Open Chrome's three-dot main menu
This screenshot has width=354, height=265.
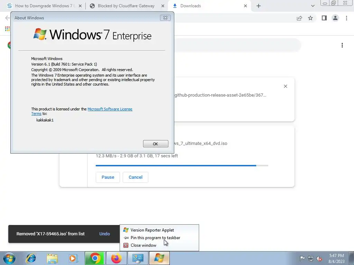[x=346, y=18]
